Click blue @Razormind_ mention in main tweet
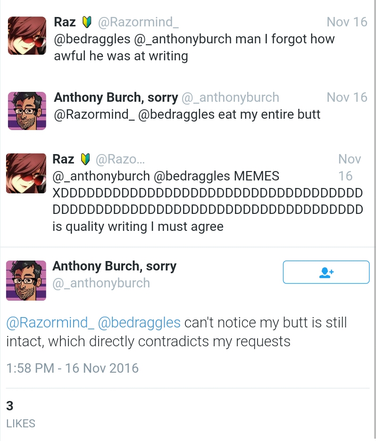This screenshot has height=441, width=376. click(50, 323)
